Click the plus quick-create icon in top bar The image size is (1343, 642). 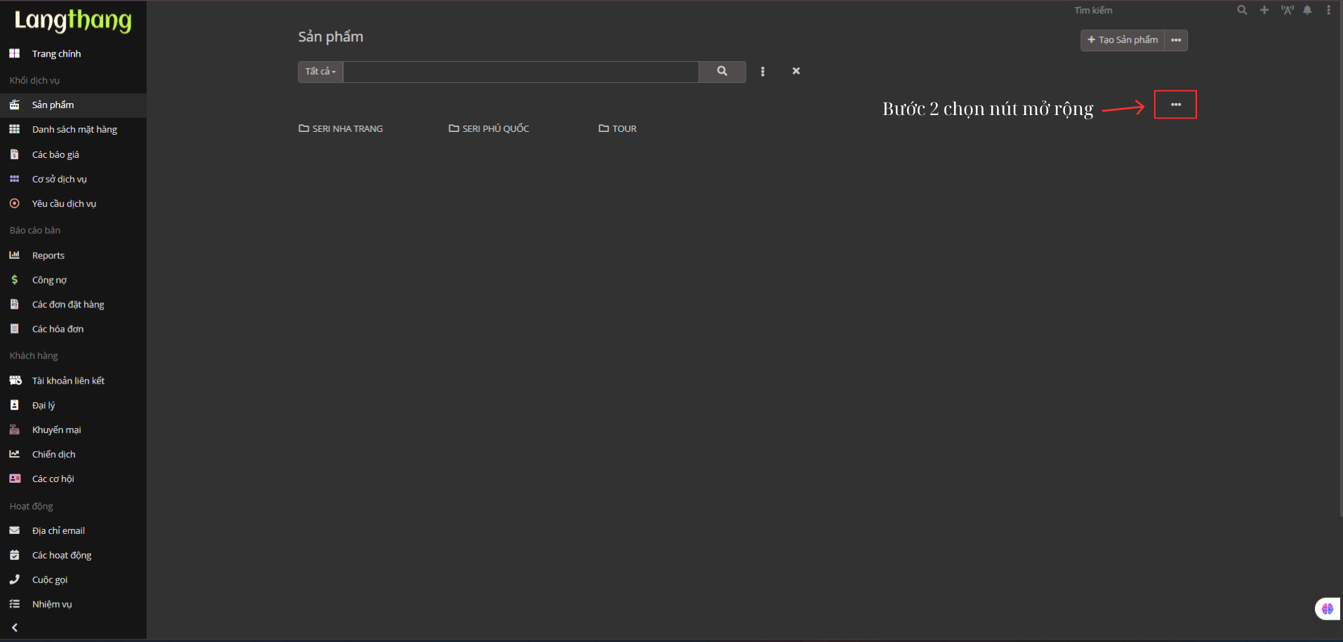[x=1264, y=10]
